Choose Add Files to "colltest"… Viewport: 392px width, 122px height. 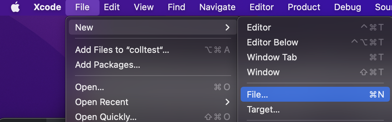coord(152,50)
